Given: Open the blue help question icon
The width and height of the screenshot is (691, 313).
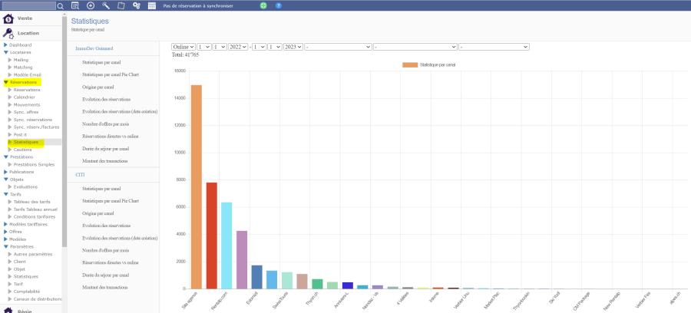Looking at the screenshot, I should pos(278,5).
